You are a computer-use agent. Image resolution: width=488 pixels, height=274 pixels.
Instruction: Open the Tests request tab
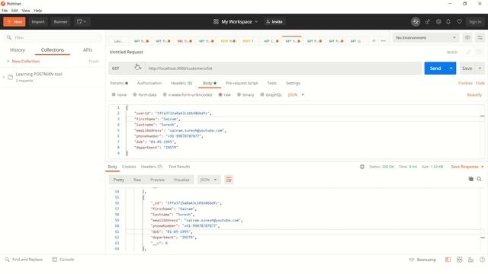[271, 83]
